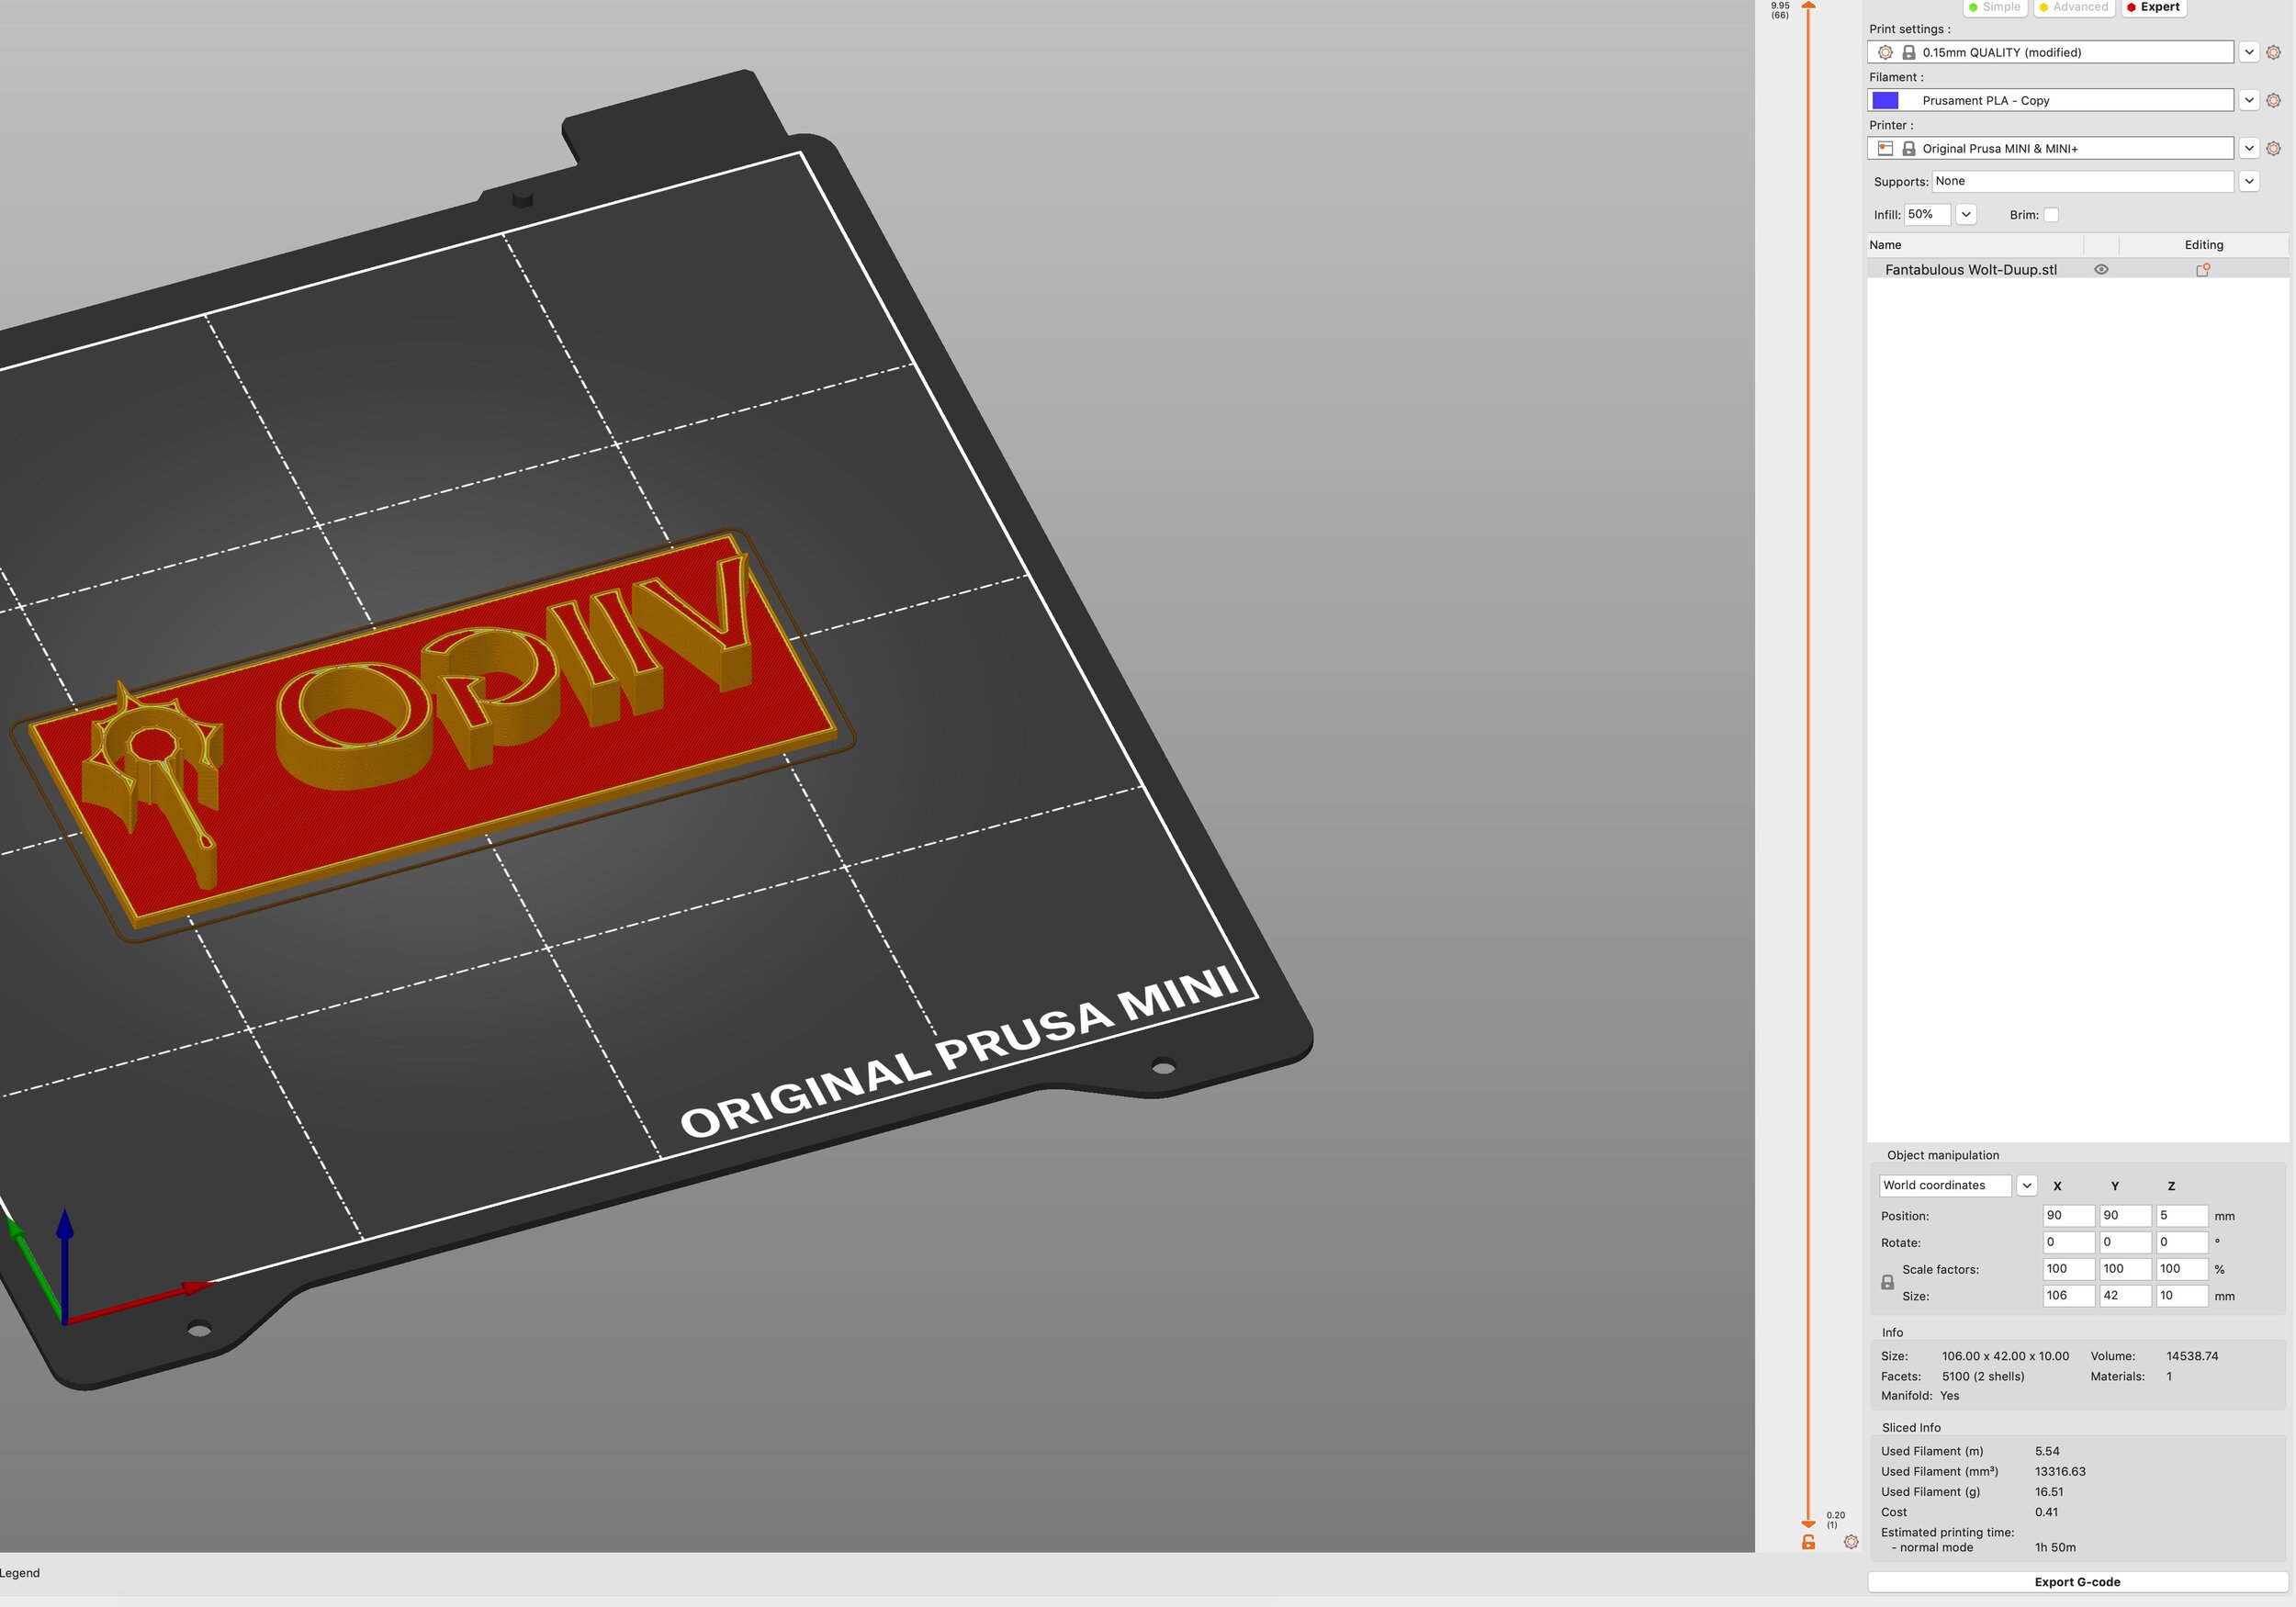Screen dimensions: 2296x1607
Task: Open filament settings via gear icon
Action: pyautogui.click(x=2273, y=100)
